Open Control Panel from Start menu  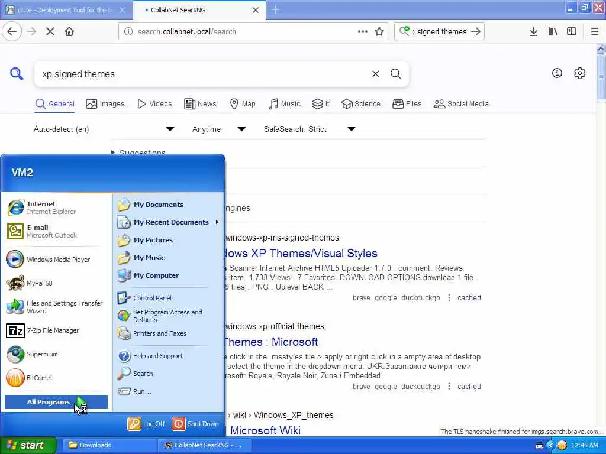[169, 298]
